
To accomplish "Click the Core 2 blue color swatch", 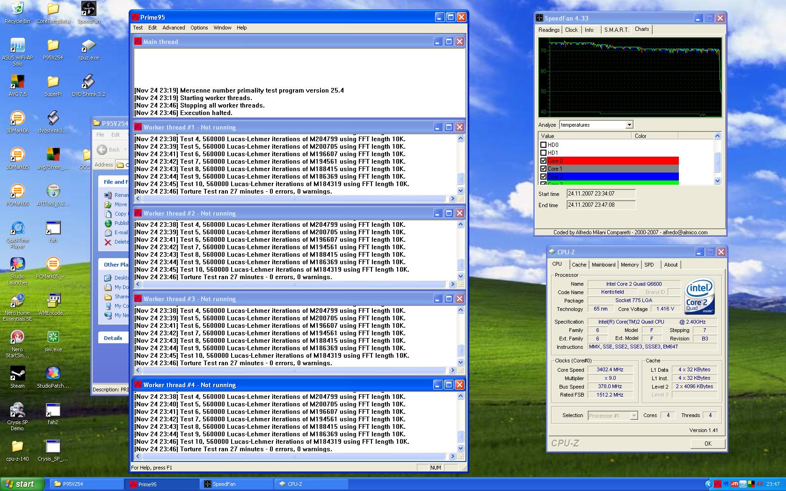I will point(613,177).
